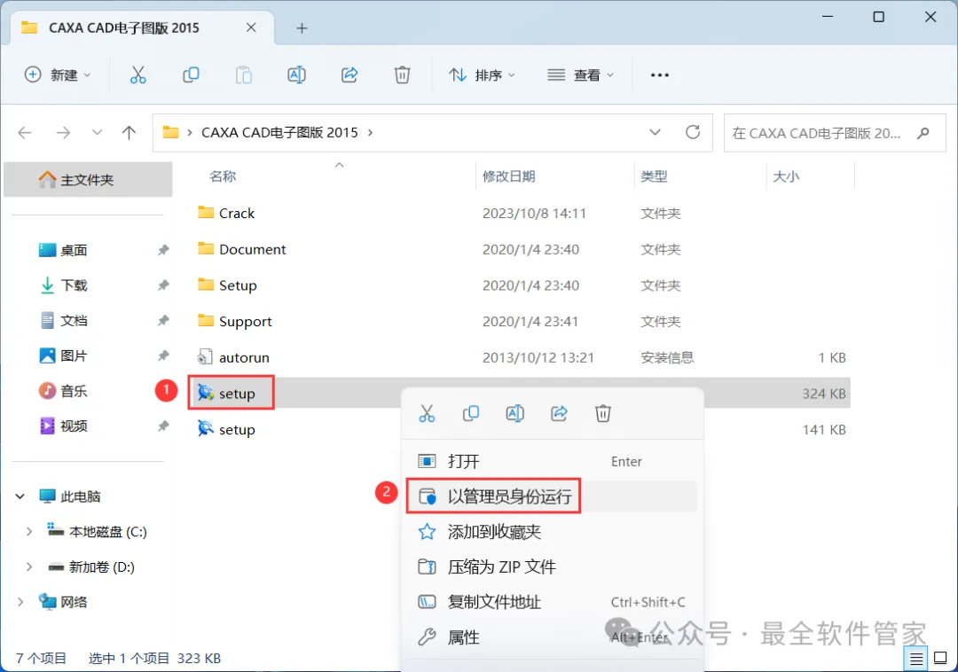Viewport: 958px width, 672px height.
Task: Click the toolbar Rename icon
Action: [296, 75]
